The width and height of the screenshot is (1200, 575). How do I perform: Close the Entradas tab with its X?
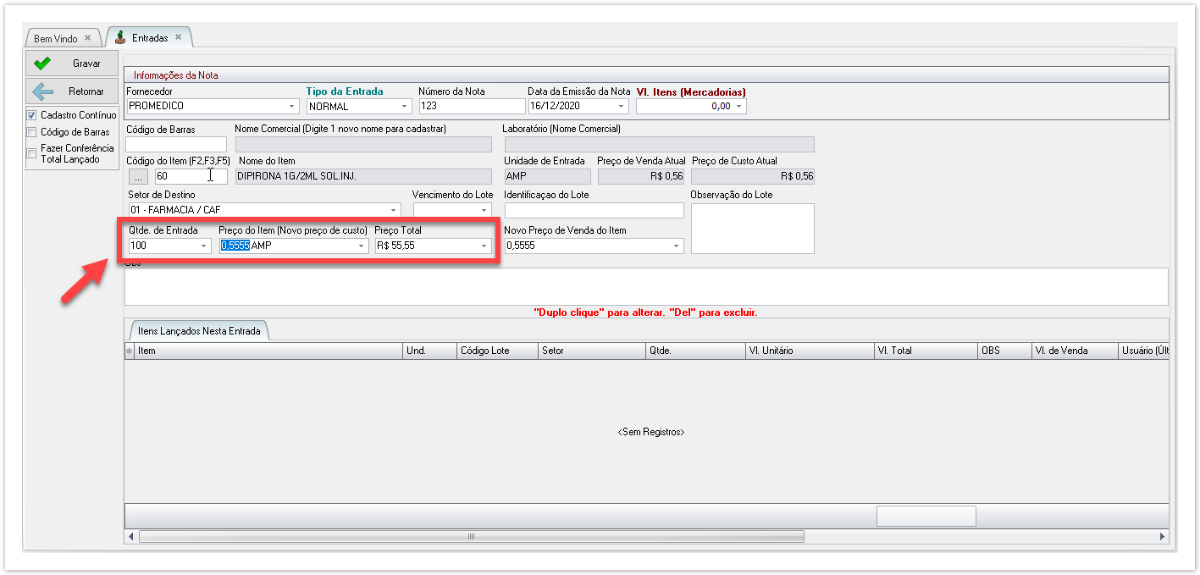(178, 37)
